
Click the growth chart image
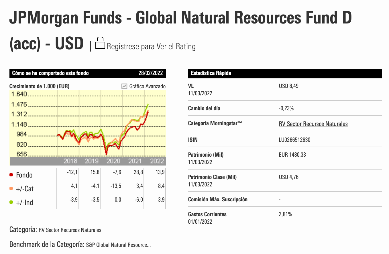click(x=88, y=128)
